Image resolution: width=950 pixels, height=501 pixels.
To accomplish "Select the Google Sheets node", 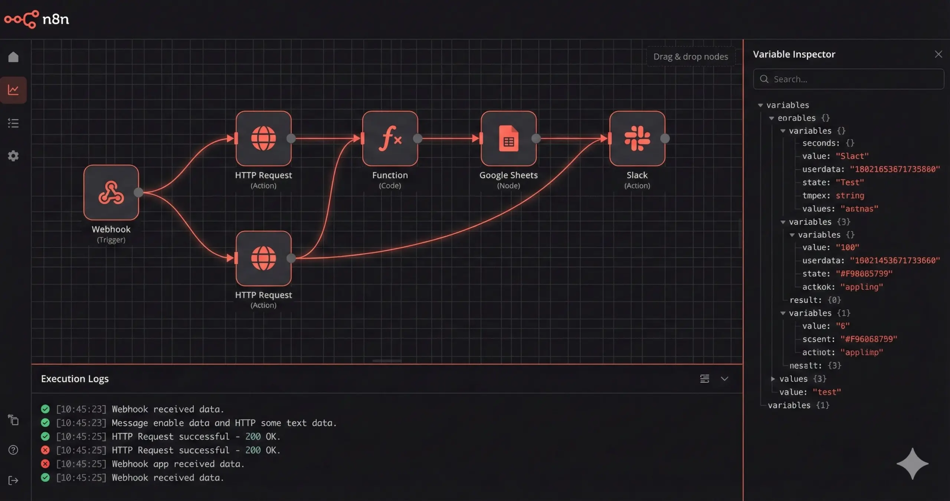I will click(x=508, y=139).
